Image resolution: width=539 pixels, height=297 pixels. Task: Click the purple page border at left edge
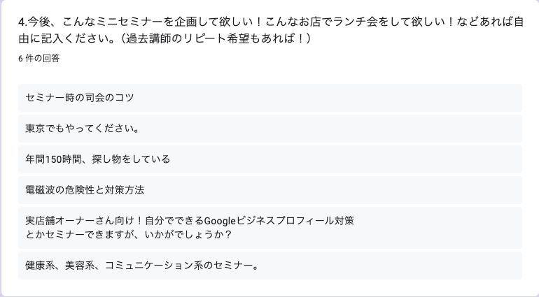coord(1,148)
